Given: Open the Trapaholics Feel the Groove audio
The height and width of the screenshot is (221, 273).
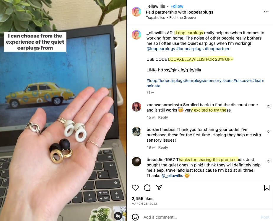Looking at the screenshot, I should pos(171,18).
